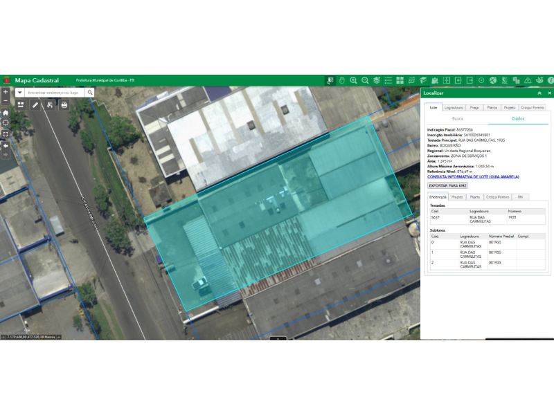Screen dimensions: 554x415
Task: Go to previous map extent arrow
Action: coord(6,146)
